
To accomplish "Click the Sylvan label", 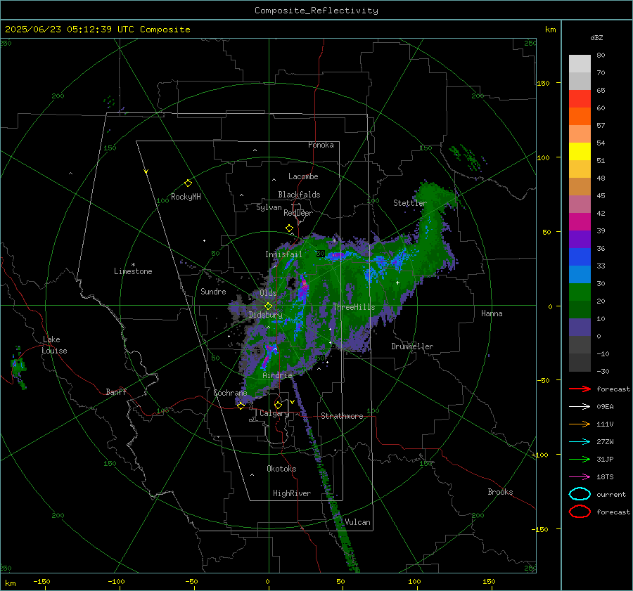I will (x=269, y=207).
